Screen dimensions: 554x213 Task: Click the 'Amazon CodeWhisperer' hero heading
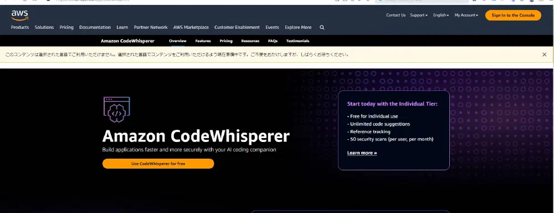196,136
